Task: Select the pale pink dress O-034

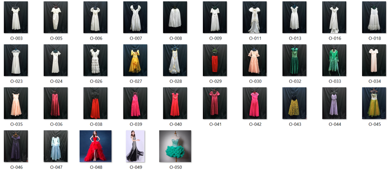Action: click(x=374, y=60)
